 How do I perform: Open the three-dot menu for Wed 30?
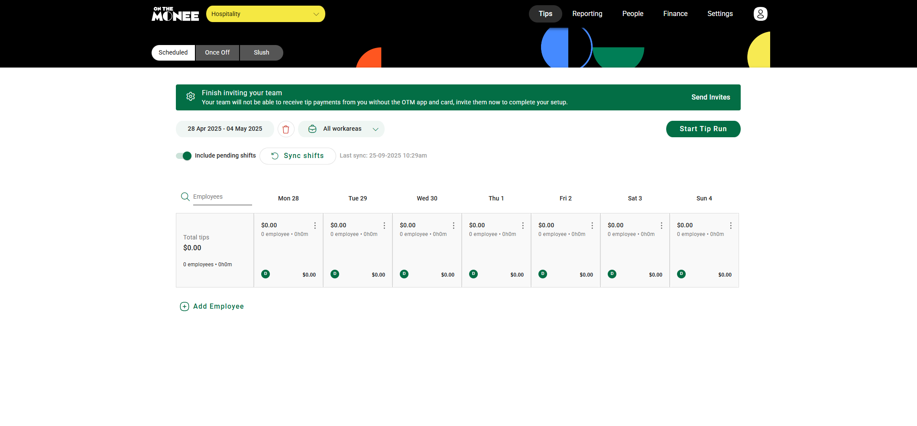(x=454, y=226)
